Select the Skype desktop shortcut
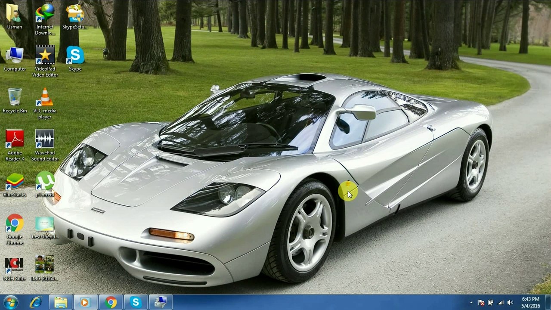Screen dimensions: 551x310 pos(75,56)
